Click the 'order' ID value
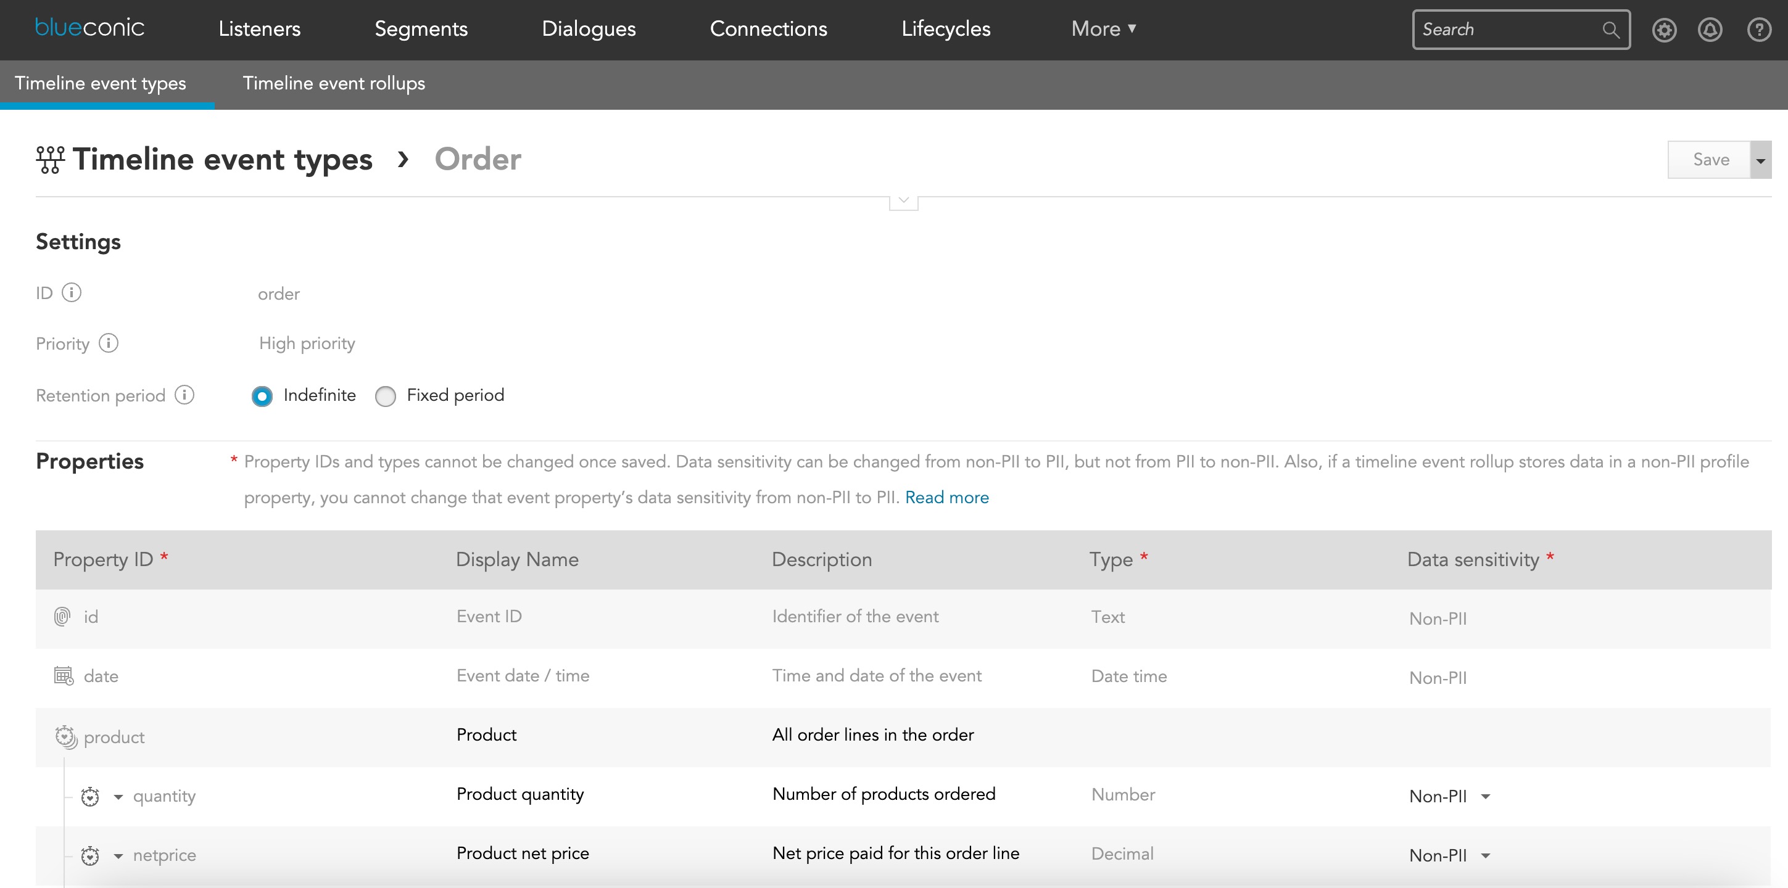Viewport: 1788px width, 888px height. point(278,294)
